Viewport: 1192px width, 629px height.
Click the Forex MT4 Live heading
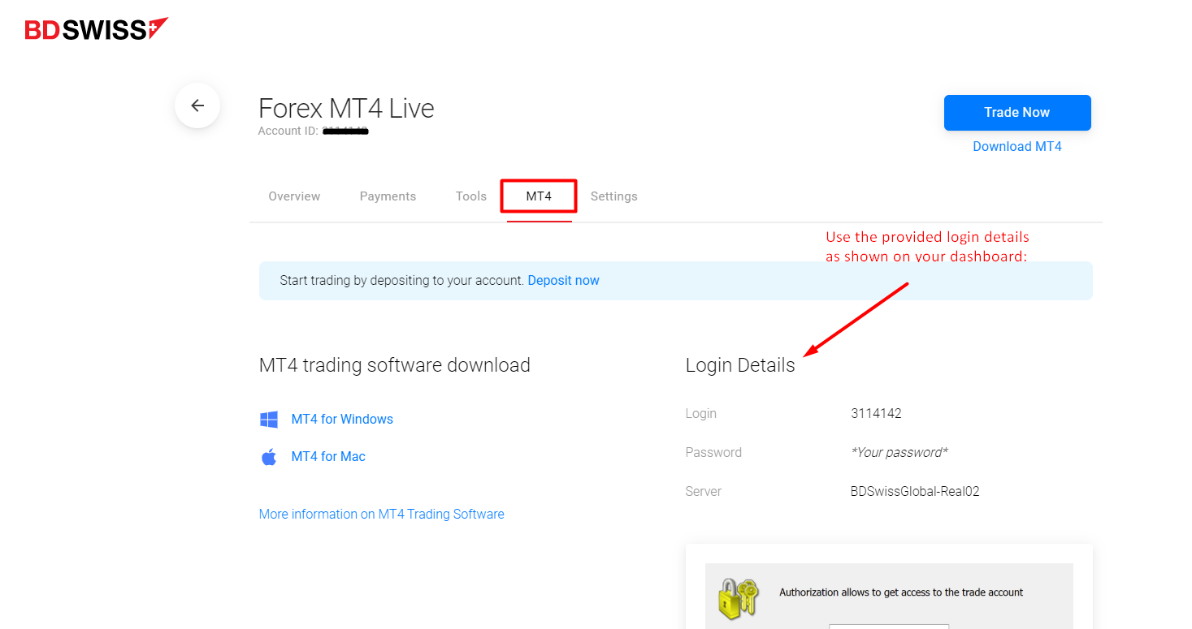coord(346,109)
